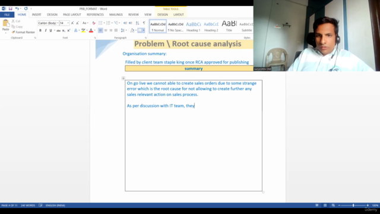The width and height of the screenshot is (380, 214).
Task: Apply the red font color
Action: click(x=91, y=30)
